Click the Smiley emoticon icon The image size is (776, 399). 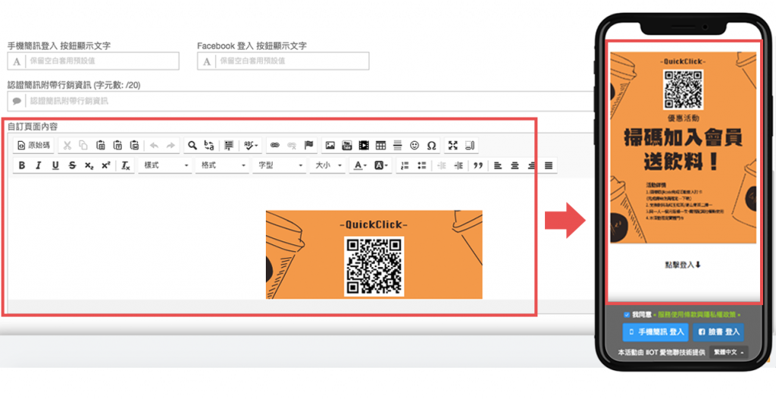(415, 145)
